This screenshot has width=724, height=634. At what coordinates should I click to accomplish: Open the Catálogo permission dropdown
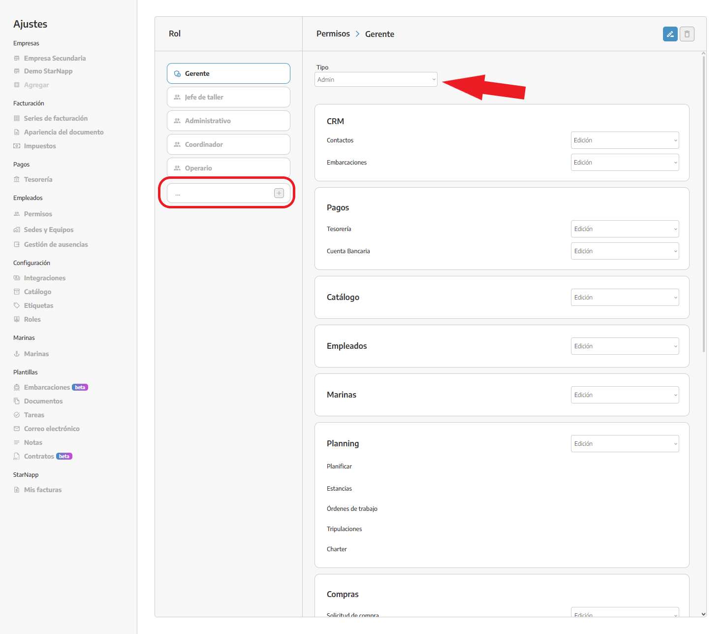point(625,298)
